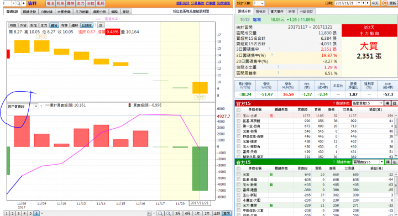
Task: Tick the header checkbox of 賣方15 table
Action: [x=239, y=168]
